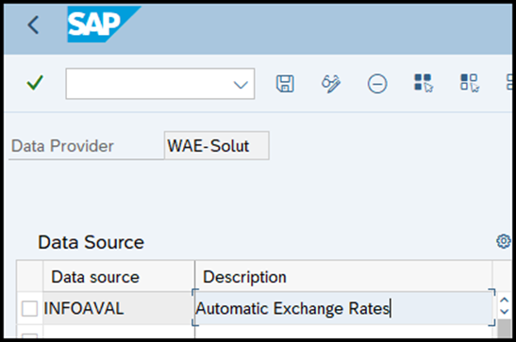
Task: Choose Select All grid icon
Action: click(x=424, y=83)
